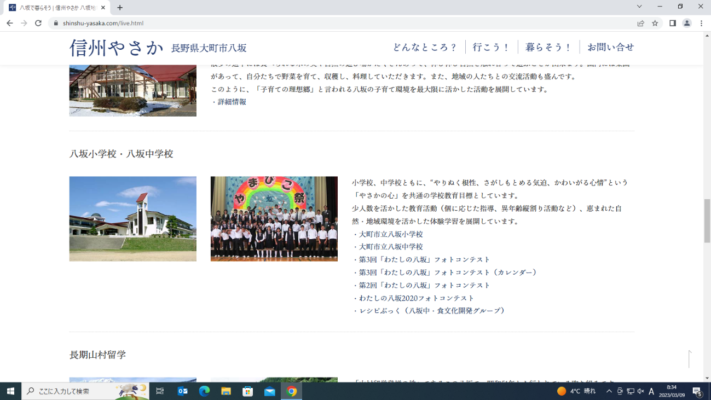The width and height of the screenshot is (711, 400).
Task: Open the お問い合せ menu
Action: 610,47
